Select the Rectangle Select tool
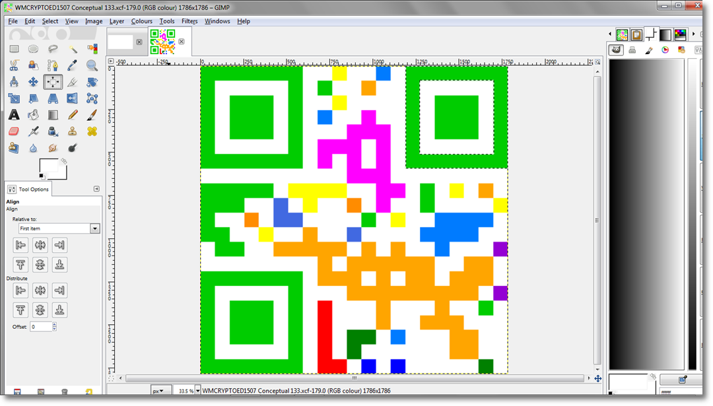The image size is (713, 406). pos(14,49)
